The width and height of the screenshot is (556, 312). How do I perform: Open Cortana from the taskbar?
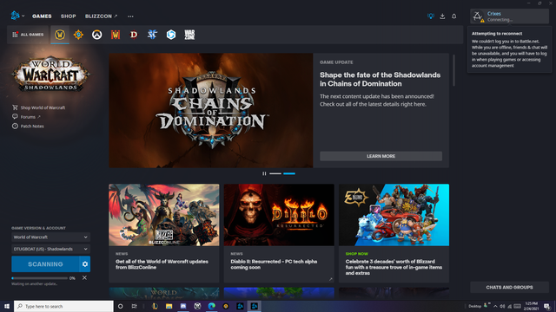[x=120, y=306]
